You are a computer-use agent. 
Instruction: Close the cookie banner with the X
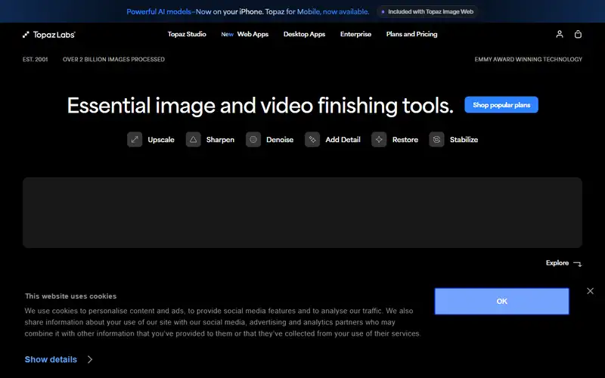click(591, 291)
